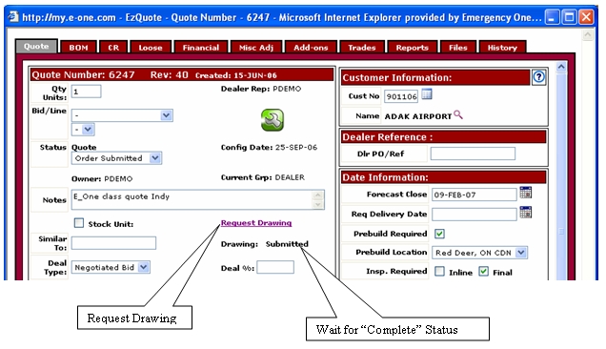Click the Request Drawing link

coord(256,223)
